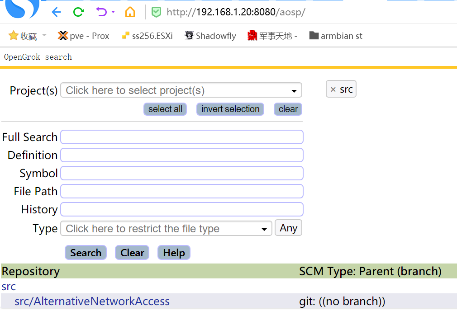Focus the File Path input field
Viewport: 457px width, 320px height.
(x=182, y=191)
